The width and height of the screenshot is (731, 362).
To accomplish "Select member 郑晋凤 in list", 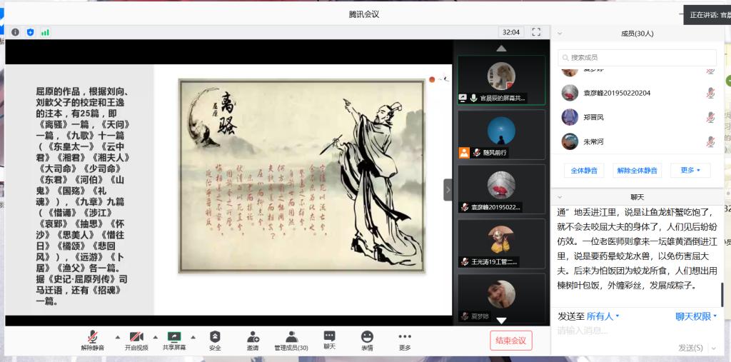I will point(637,117).
